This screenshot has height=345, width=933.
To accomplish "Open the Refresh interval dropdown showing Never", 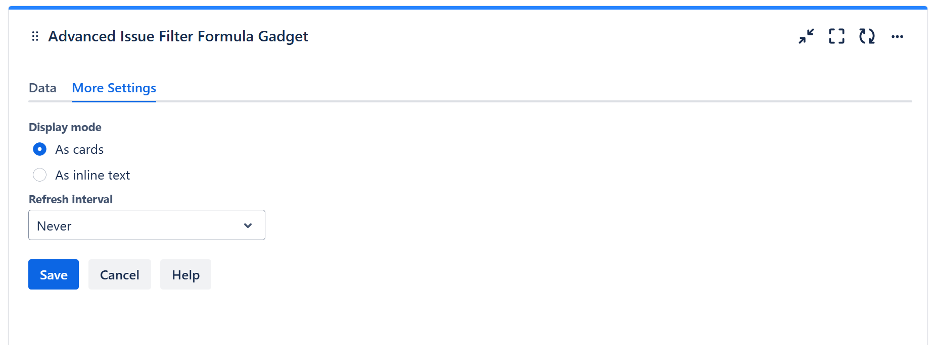I will coord(136,225).
